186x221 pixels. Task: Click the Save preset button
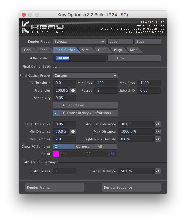click(x=148, y=42)
